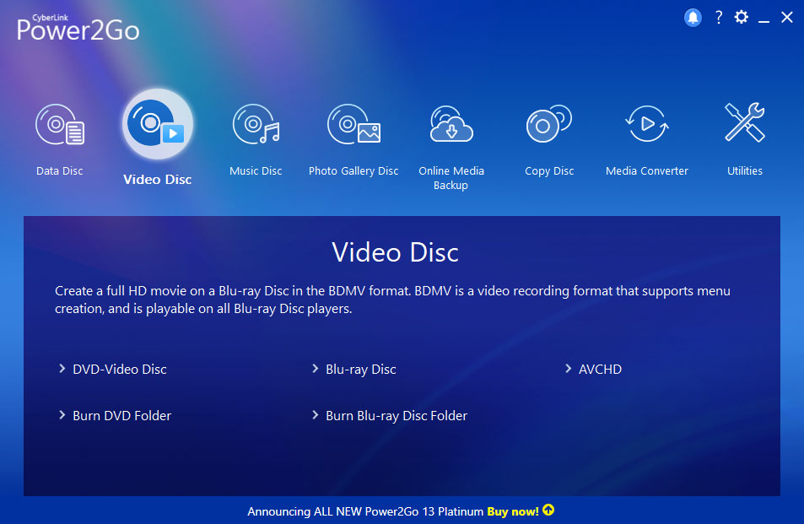This screenshot has height=524, width=804.
Task: Click the Data Disc label
Action: click(60, 170)
